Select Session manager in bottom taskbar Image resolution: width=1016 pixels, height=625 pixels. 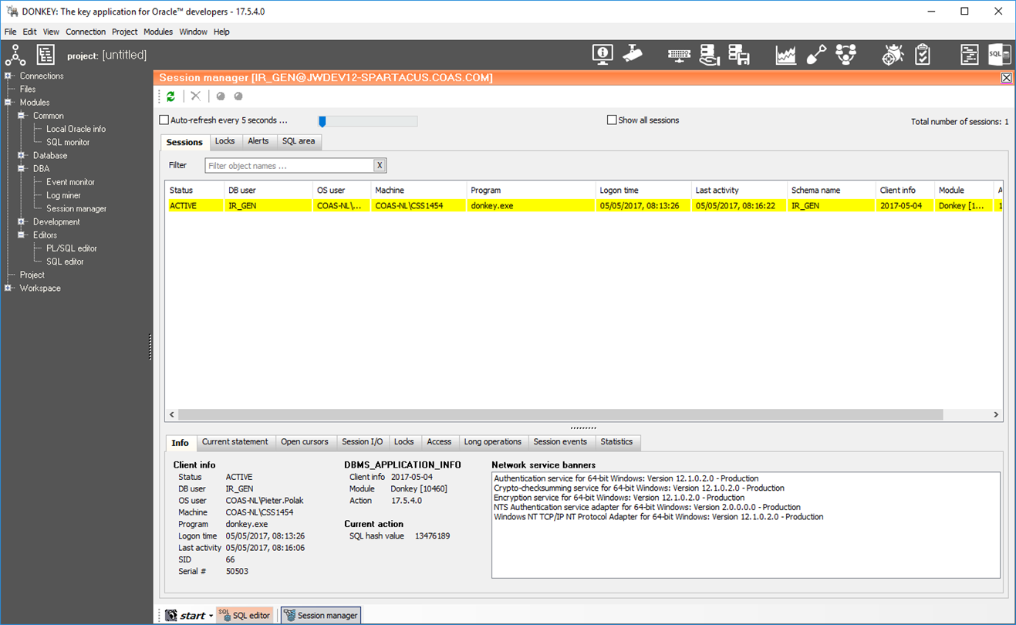pyautogui.click(x=321, y=615)
